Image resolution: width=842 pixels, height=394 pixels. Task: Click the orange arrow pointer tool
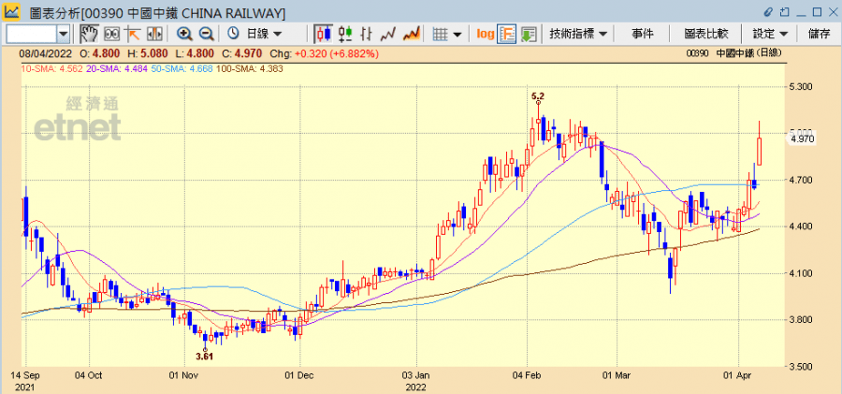click(132, 34)
